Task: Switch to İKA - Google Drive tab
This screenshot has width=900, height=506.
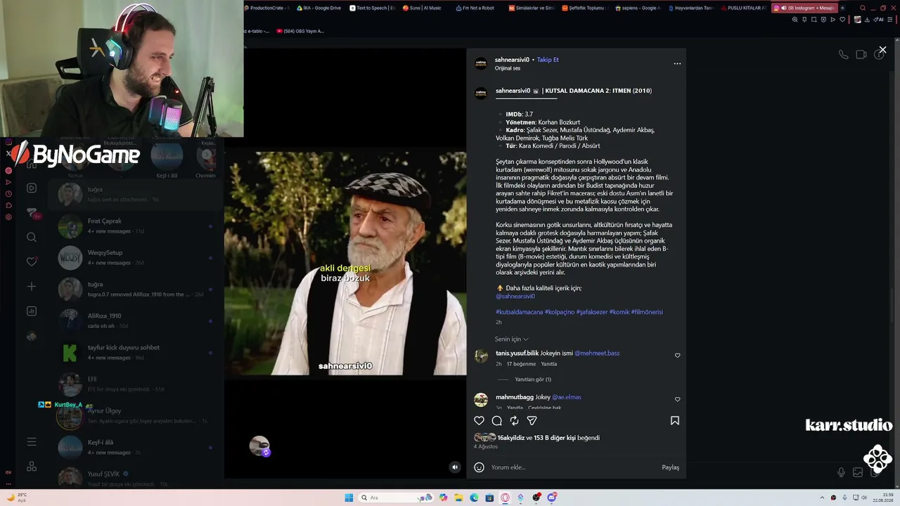Action: pyautogui.click(x=319, y=8)
